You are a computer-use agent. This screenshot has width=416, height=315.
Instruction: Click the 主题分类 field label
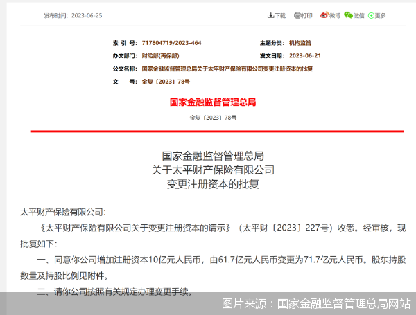pos(272,43)
